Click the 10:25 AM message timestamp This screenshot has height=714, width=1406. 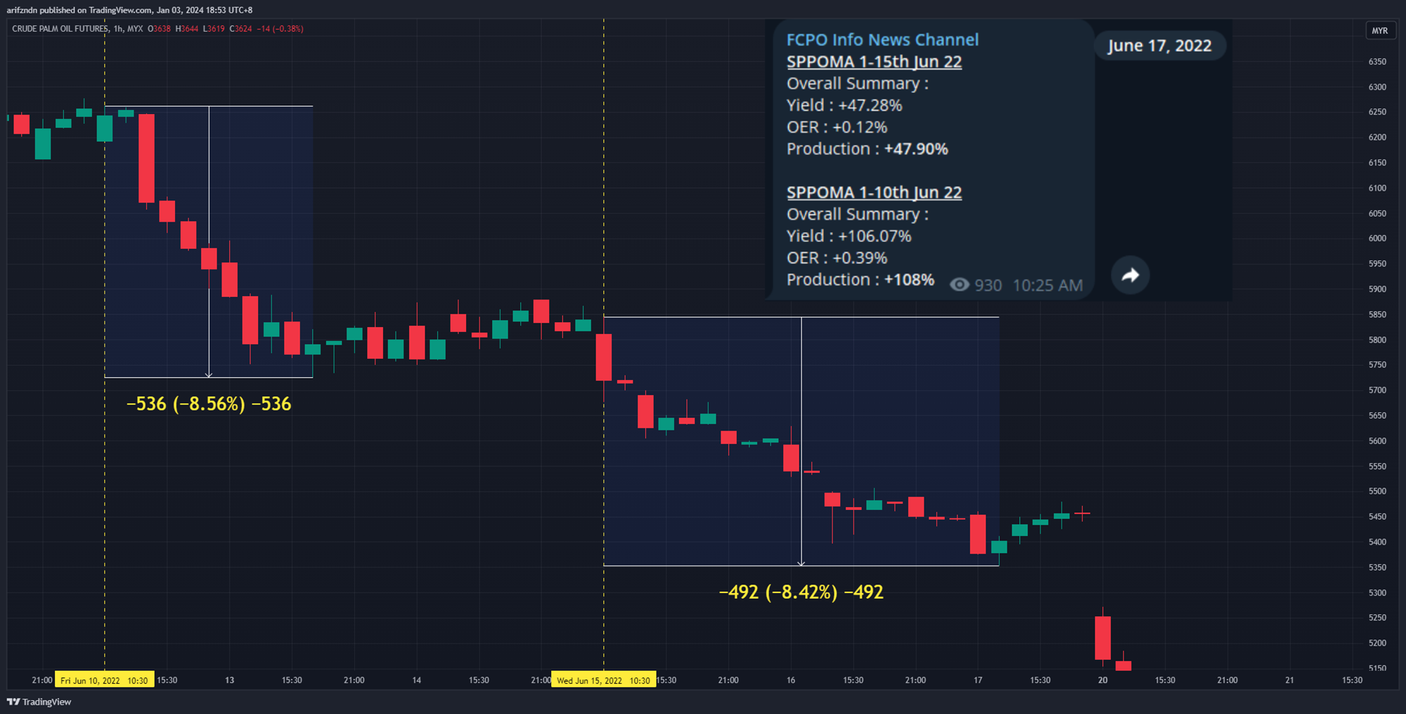tap(1047, 286)
